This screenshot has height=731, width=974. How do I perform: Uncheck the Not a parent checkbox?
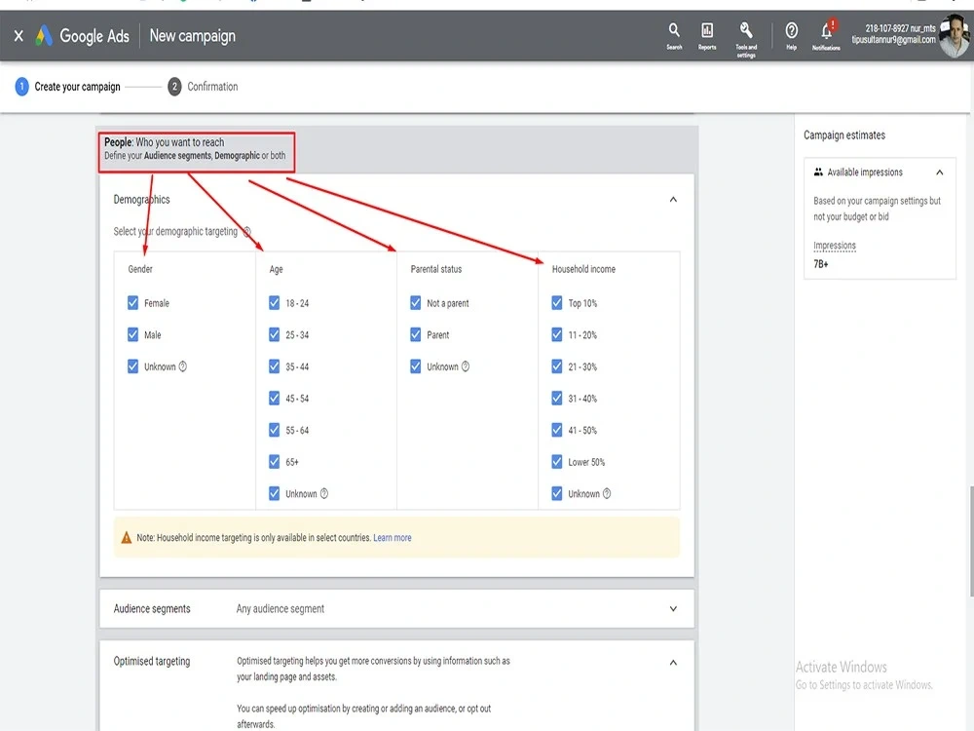(416, 303)
